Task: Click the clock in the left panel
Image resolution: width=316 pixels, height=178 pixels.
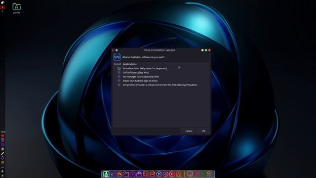Action: tap(2, 132)
